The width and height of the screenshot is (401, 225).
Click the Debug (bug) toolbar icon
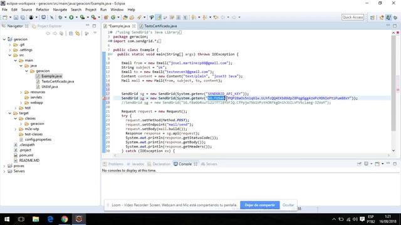coord(60,17)
